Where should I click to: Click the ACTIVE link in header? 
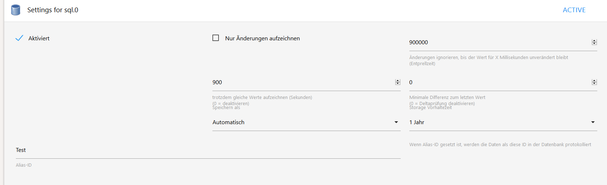pos(574,10)
